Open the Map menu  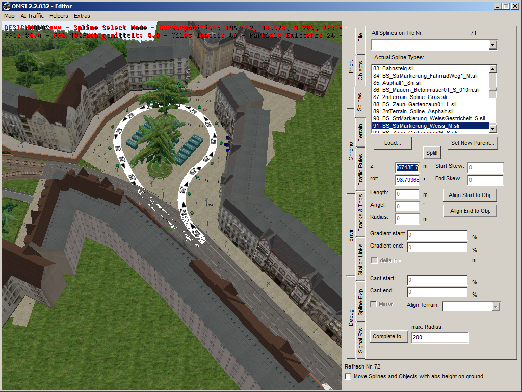pos(9,16)
